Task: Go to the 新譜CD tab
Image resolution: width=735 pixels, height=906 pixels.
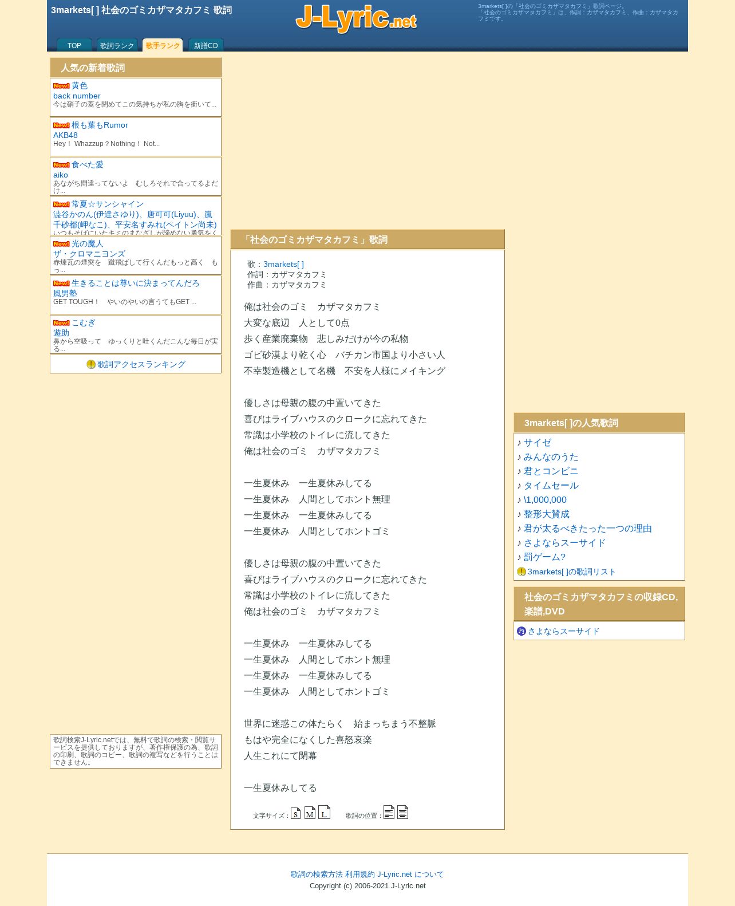Action: (x=206, y=45)
